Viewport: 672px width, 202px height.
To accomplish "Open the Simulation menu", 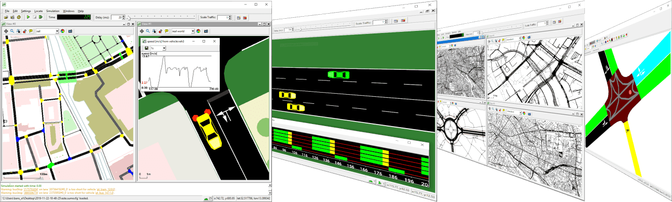I will 53,11.
